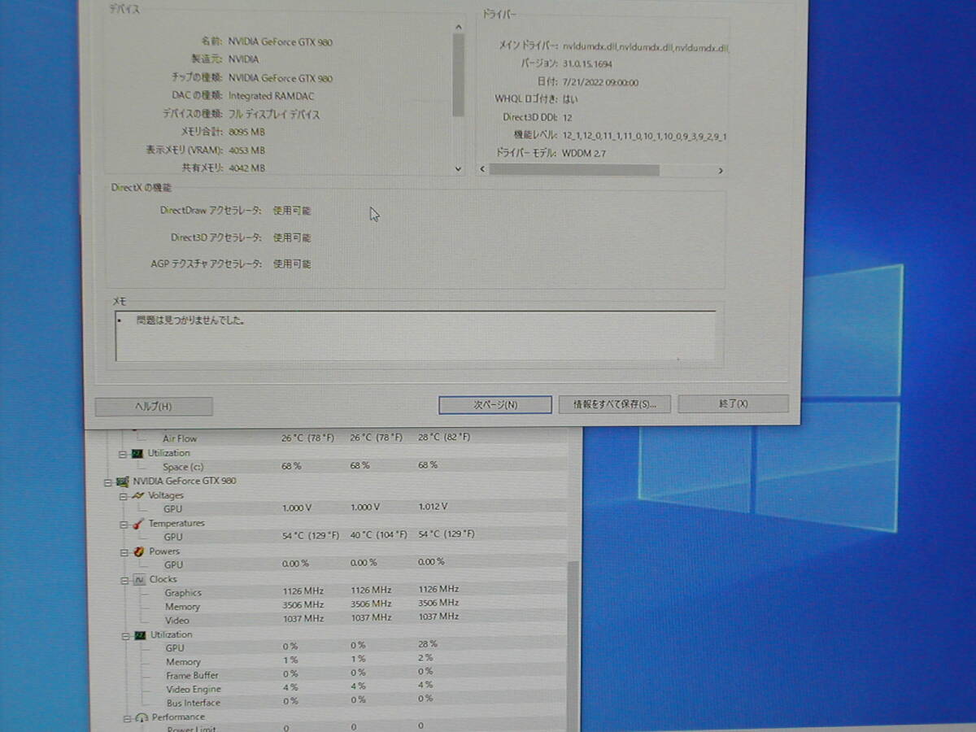Collapse the Utilization node containing Space (c:)
This screenshot has height=732, width=976.
click(x=123, y=453)
